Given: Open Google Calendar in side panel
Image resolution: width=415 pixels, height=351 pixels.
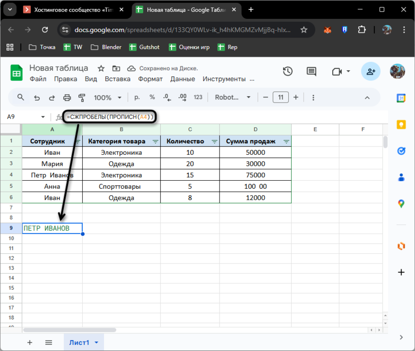Looking at the screenshot, I should (401, 98).
